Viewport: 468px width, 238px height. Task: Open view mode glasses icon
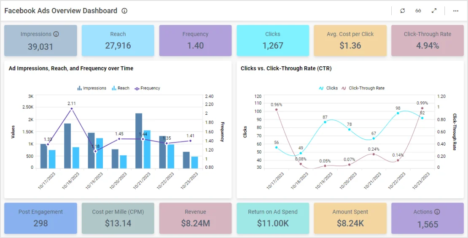coord(418,11)
